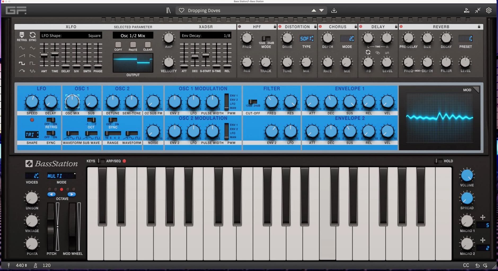
Task: Click the Mod Wheel
Action: 72,227
